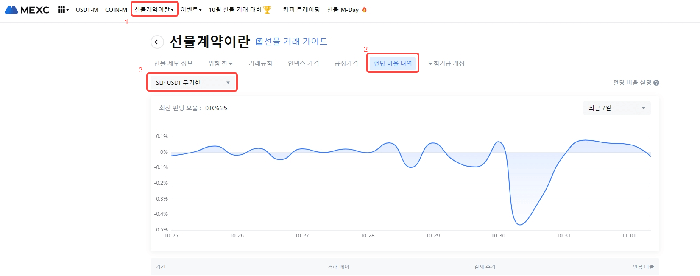Switch to the 펀딩 비율 내역 tab
700x276 pixels.
pyautogui.click(x=393, y=63)
